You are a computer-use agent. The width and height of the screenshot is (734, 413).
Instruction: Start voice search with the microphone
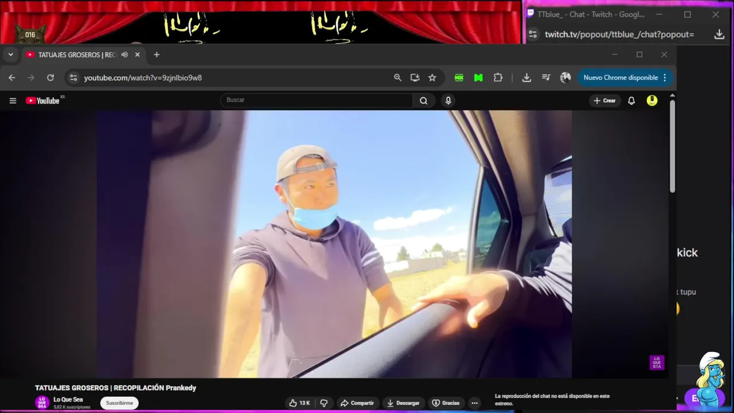(448, 100)
